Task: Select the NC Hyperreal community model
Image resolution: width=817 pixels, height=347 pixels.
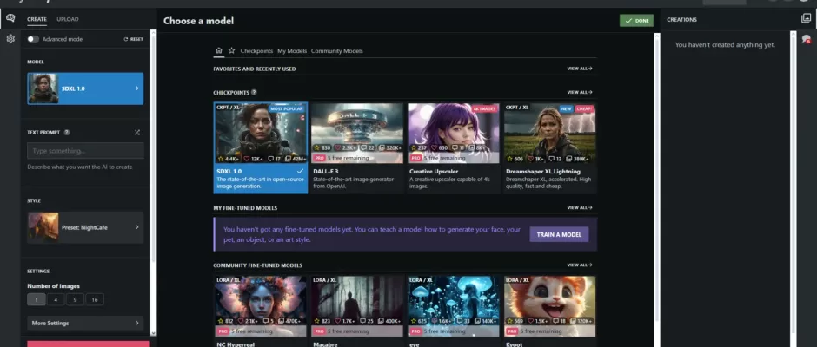Action: point(261,311)
